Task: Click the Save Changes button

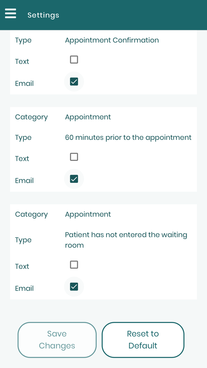Action: pos(57,340)
